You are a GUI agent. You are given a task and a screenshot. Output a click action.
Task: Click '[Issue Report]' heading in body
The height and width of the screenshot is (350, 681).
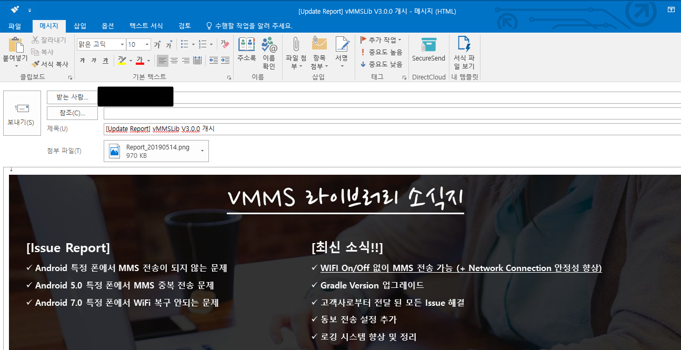pos(68,248)
